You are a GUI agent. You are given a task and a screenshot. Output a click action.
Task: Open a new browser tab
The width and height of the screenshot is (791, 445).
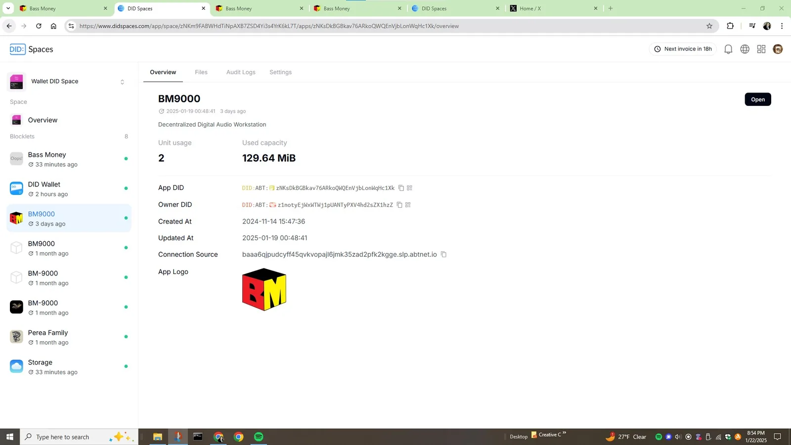(611, 8)
